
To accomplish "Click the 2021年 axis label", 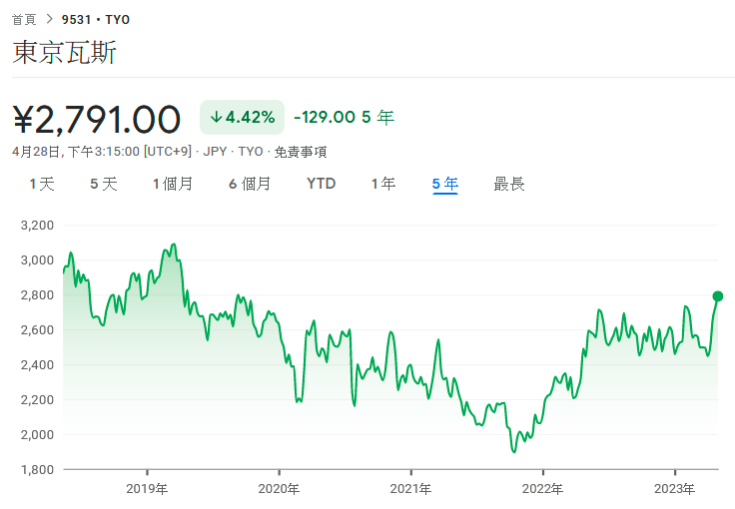I will coord(410,489).
